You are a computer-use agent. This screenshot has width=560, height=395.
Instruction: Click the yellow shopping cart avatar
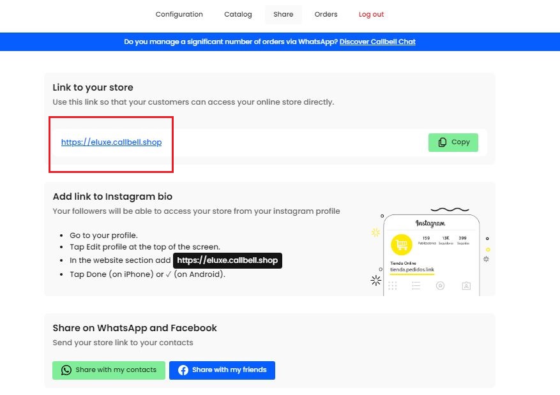pos(402,246)
